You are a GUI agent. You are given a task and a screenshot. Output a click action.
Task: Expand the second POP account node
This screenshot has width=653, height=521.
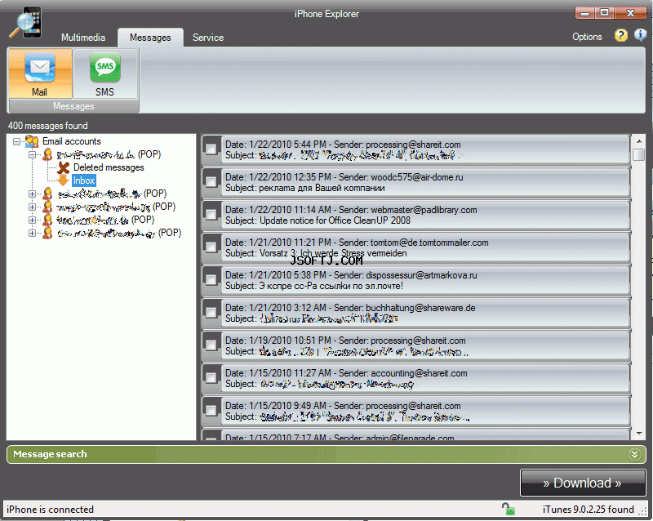click(x=32, y=194)
